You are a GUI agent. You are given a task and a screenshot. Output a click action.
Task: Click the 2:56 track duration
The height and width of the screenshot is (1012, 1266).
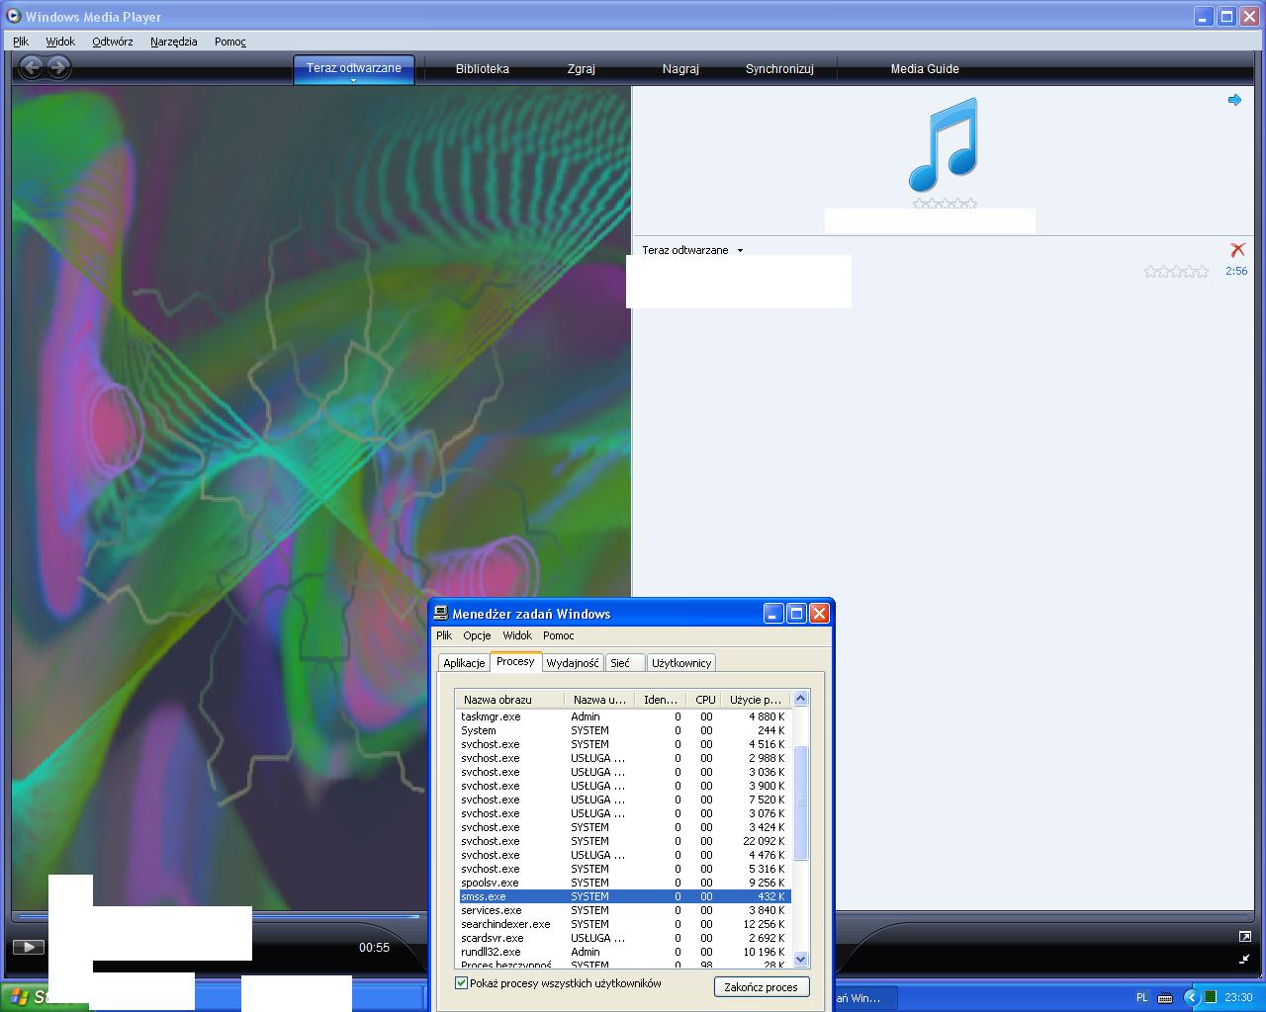1236,271
